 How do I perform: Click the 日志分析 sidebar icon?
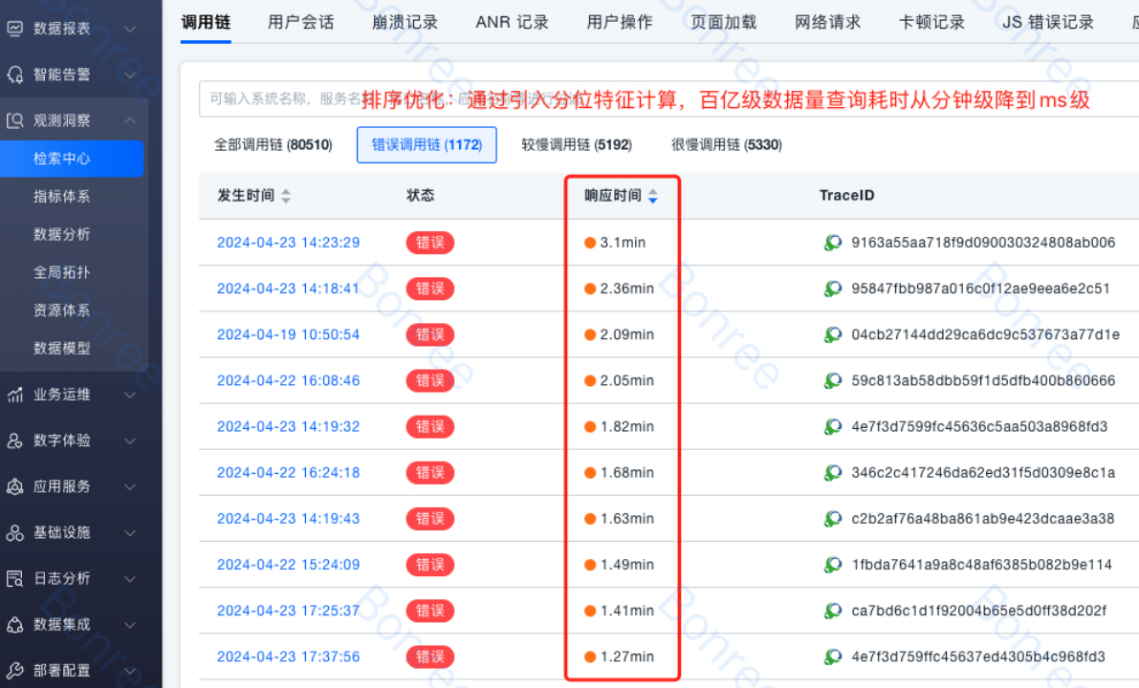15,578
